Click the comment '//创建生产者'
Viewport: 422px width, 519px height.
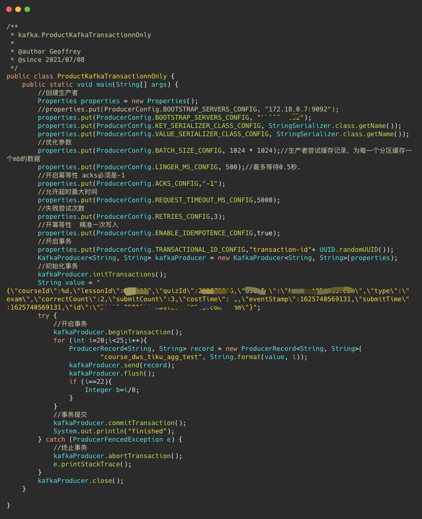coord(58,93)
